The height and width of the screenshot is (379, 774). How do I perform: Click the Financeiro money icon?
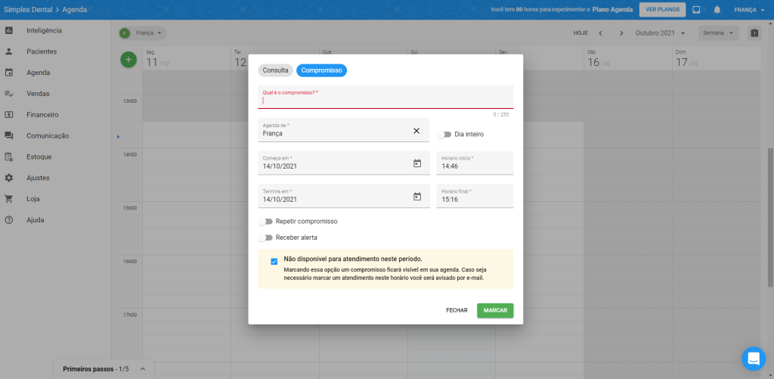coord(9,115)
